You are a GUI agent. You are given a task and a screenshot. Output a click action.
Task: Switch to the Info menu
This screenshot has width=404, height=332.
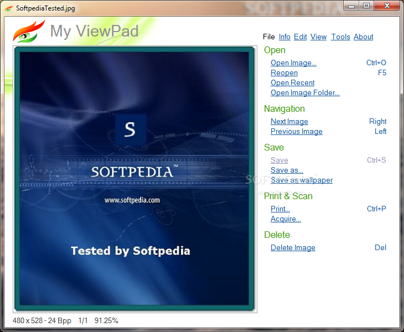point(284,37)
